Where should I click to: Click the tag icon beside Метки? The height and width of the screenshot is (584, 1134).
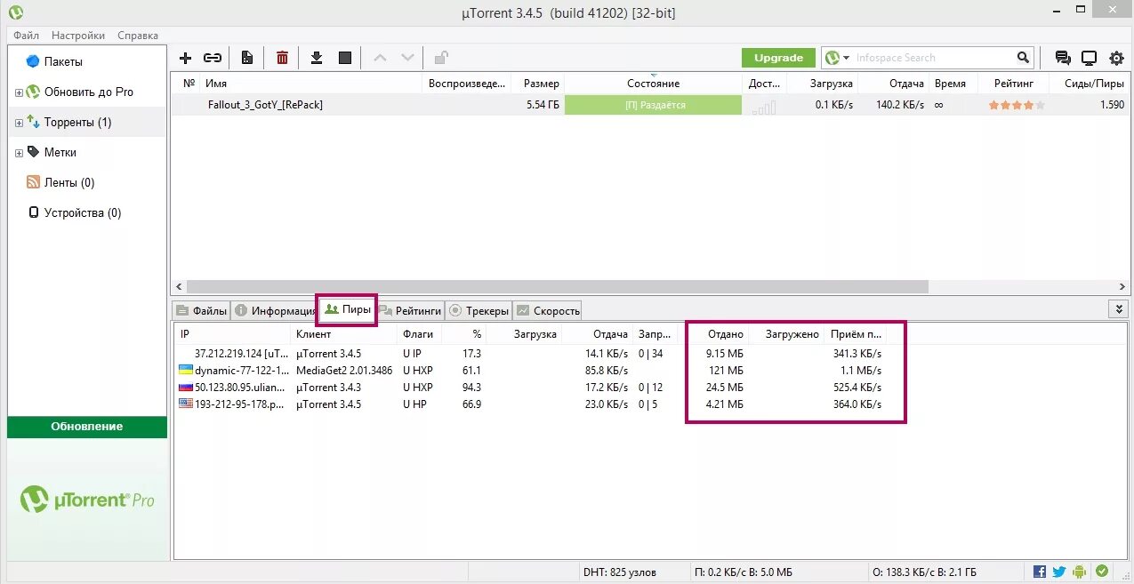(33, 152)
